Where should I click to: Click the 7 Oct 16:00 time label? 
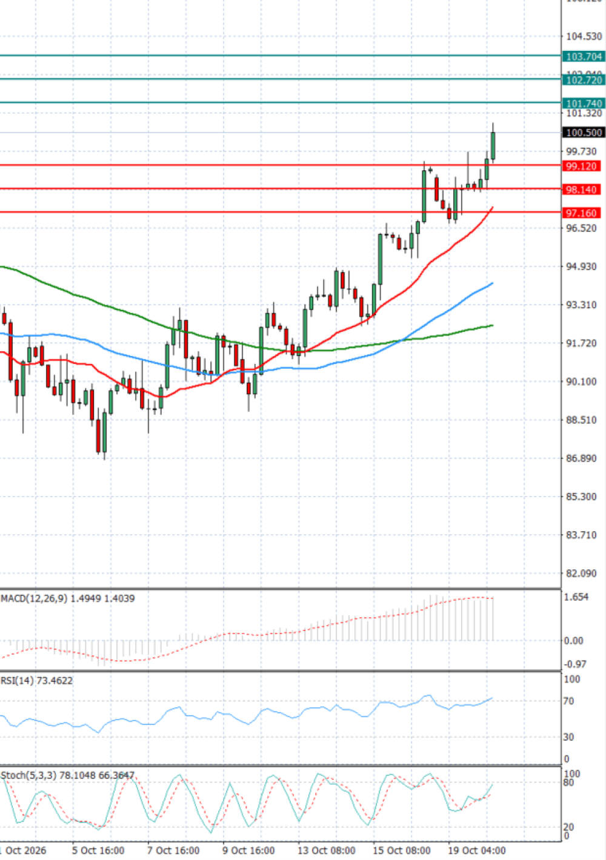pyautogui.click(x=173, y=850)
